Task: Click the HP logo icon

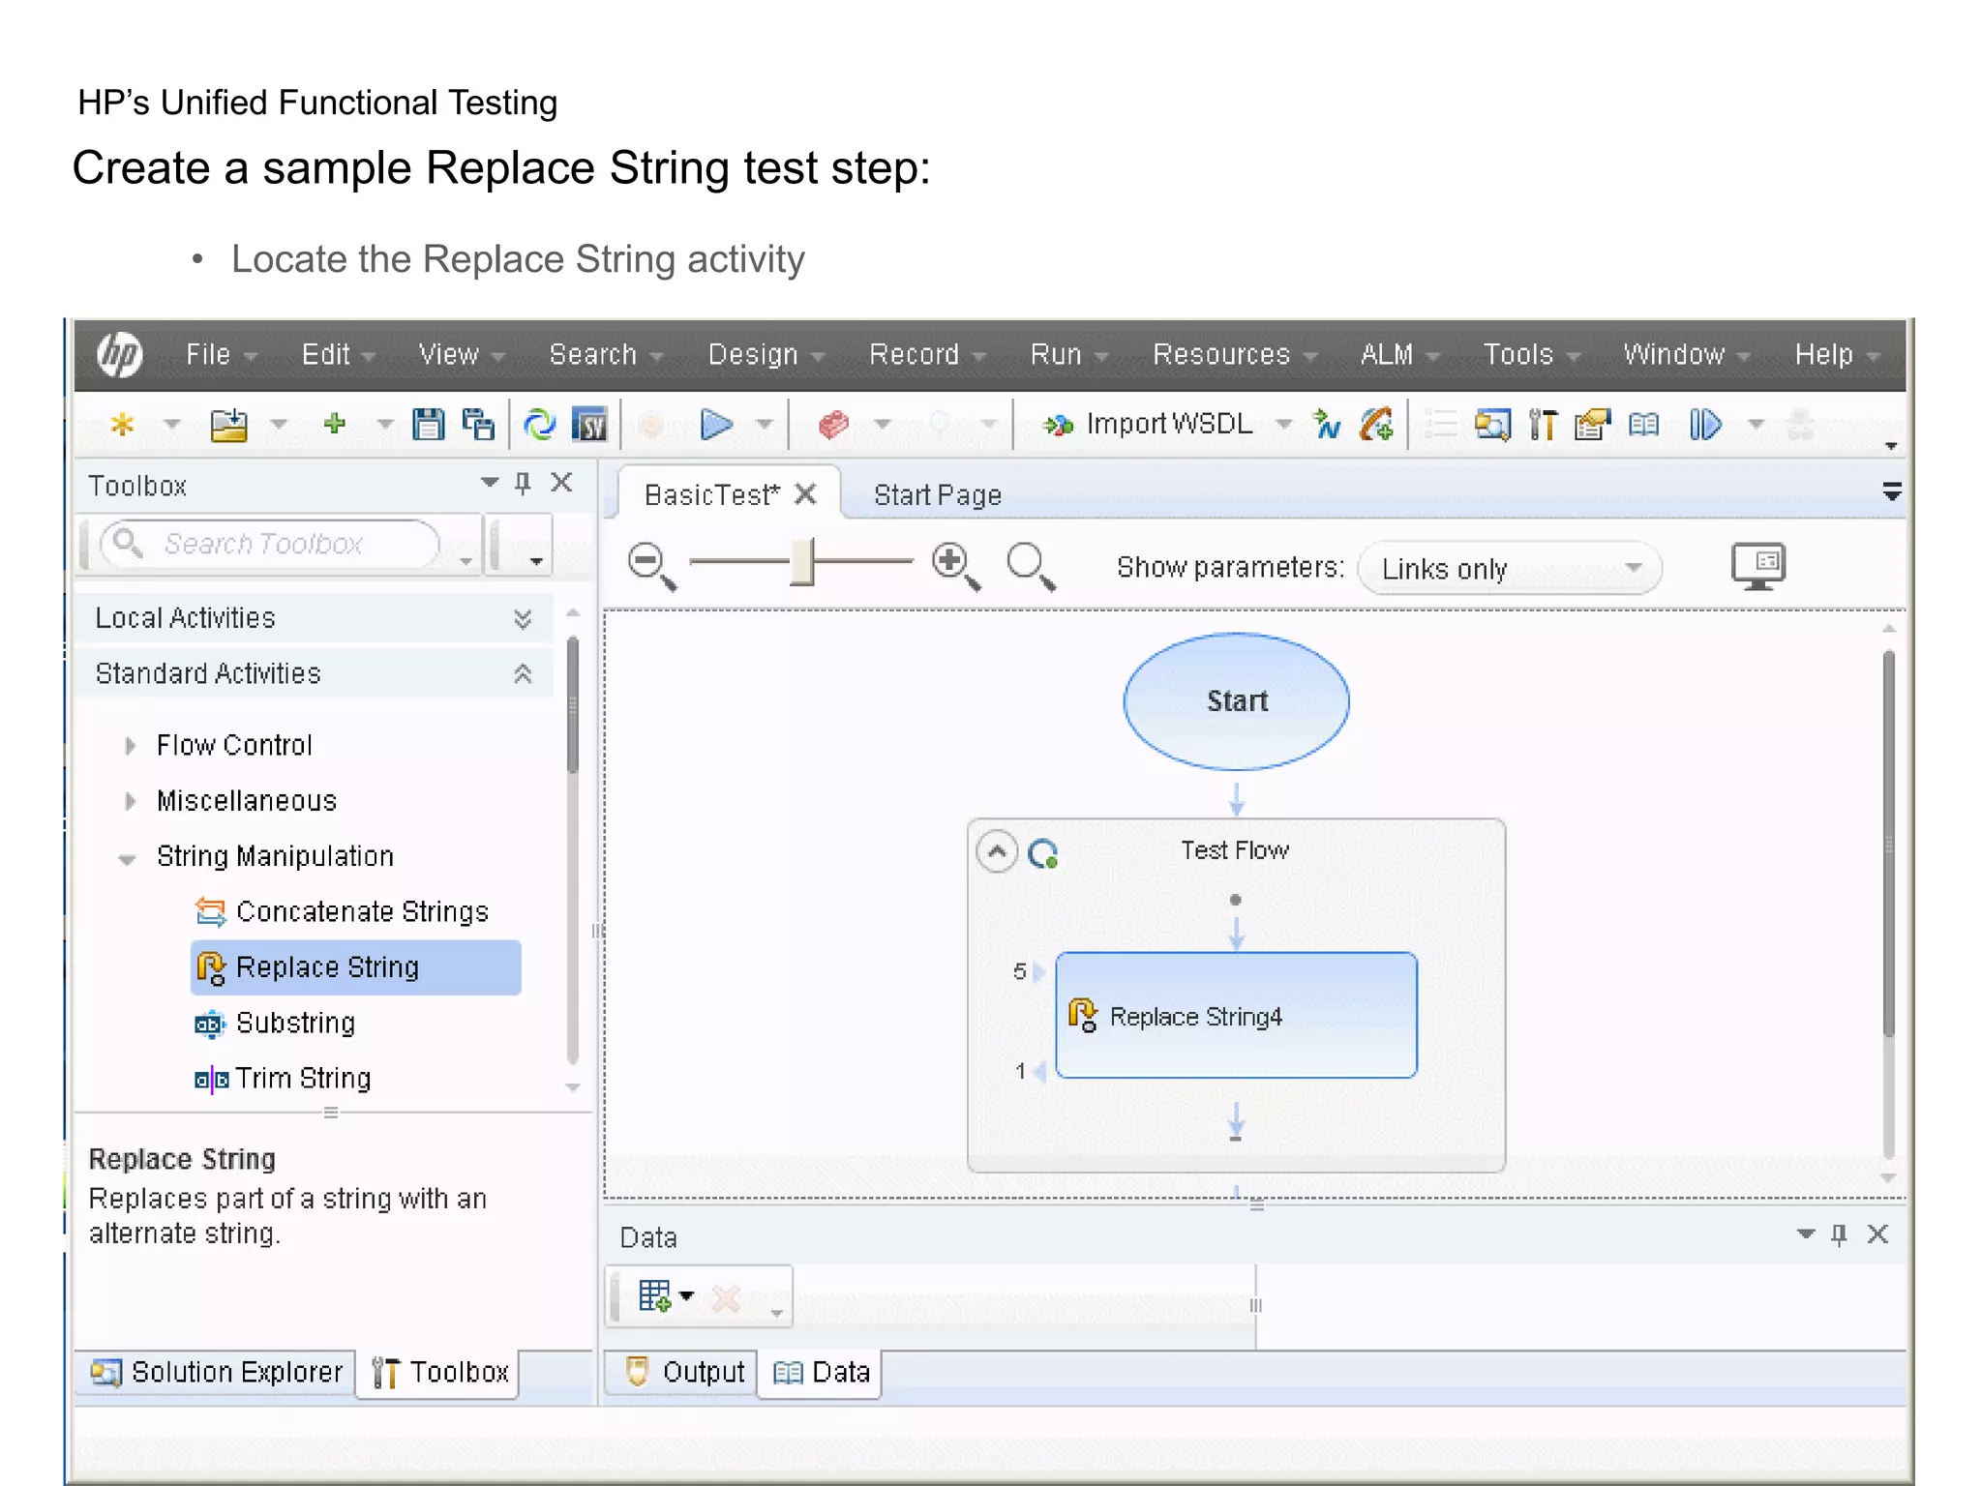Action: click(x=120, y=354)
